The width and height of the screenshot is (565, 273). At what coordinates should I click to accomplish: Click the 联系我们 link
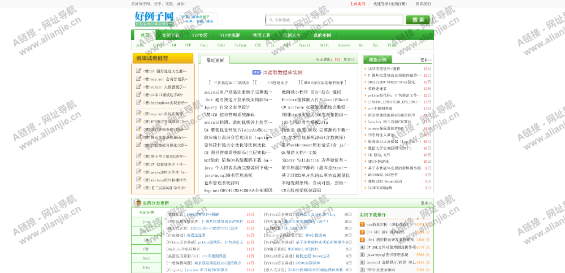click(x=423, y=4)
